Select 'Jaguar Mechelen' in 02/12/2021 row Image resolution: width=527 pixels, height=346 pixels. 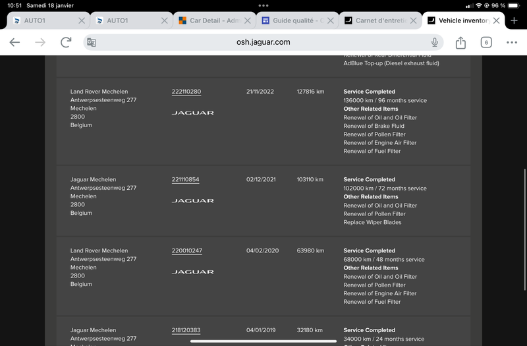[93, 179]
